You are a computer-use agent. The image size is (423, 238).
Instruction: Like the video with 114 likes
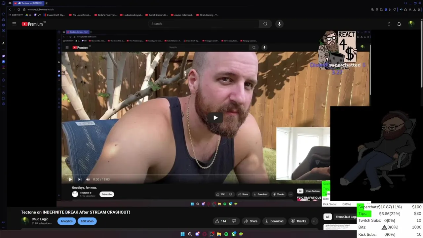click(220, 221)
